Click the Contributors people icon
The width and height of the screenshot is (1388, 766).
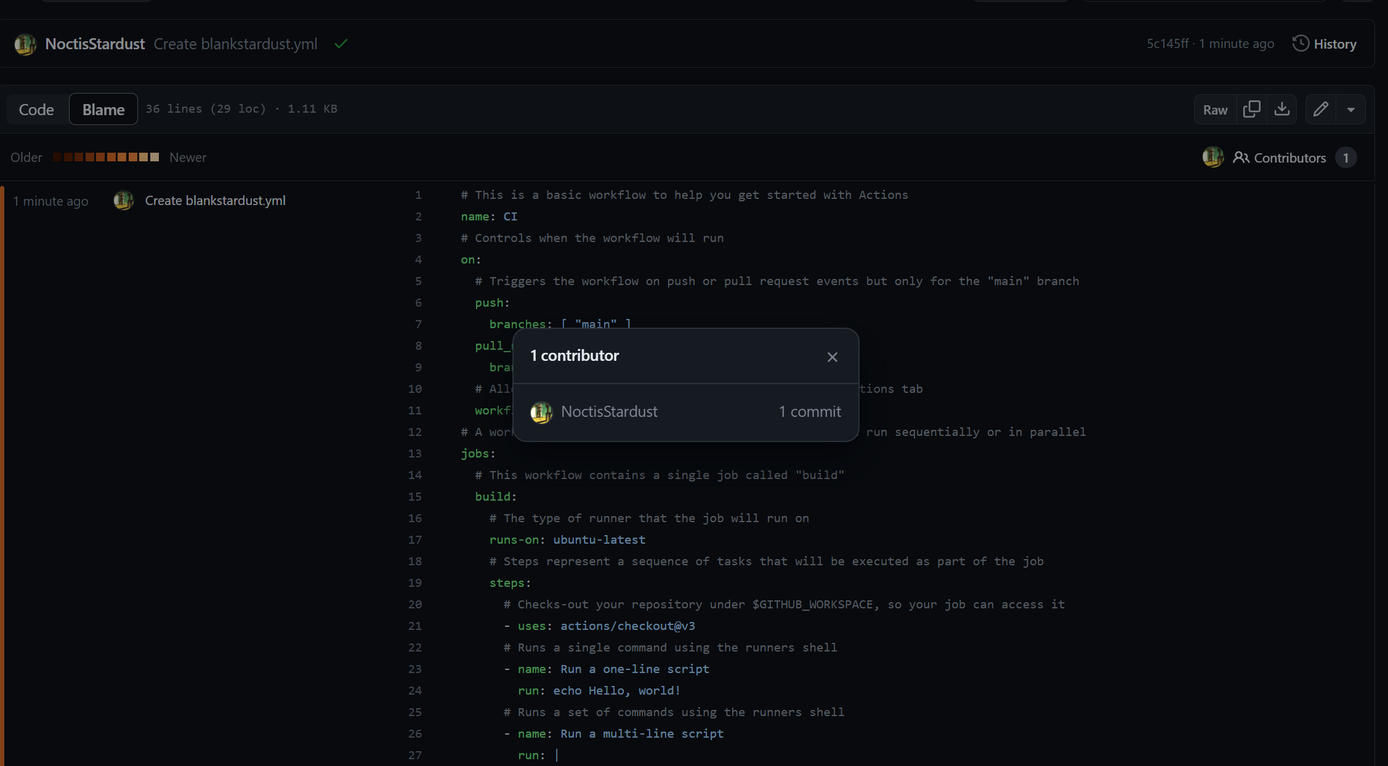coord(1241,158)
